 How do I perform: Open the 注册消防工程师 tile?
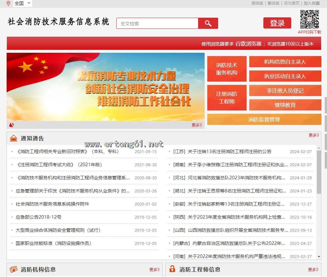click(x=227, y=98)
